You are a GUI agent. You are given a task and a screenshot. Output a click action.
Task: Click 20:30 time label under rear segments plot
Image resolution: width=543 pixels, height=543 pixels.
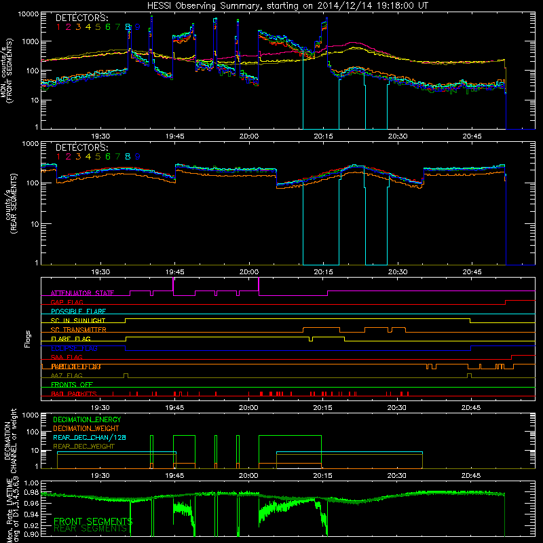point(398,272)
